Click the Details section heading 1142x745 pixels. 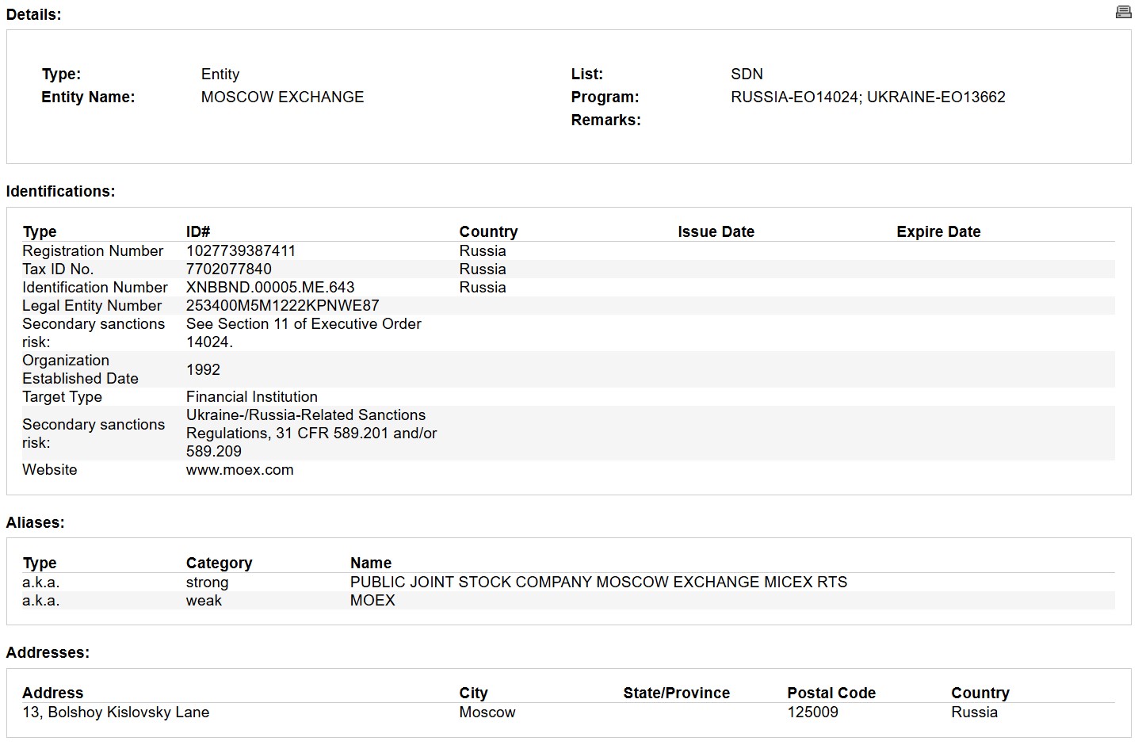pos(32,13)
